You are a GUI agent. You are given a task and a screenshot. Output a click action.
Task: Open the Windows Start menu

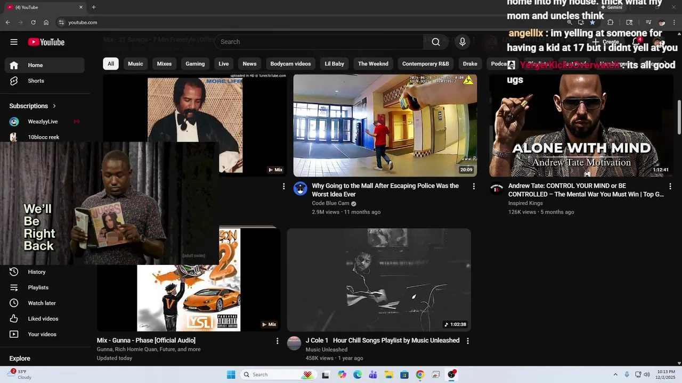(231, 374)
